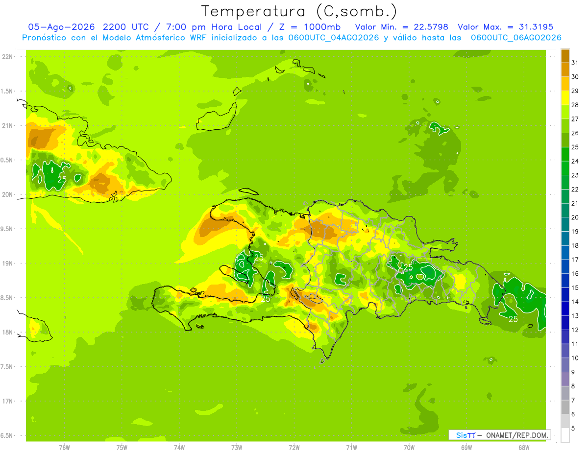The height and width of the screenshot is (454, 588).
Task: Click the "70W" longitude axis label
Action: coord(409,448)
